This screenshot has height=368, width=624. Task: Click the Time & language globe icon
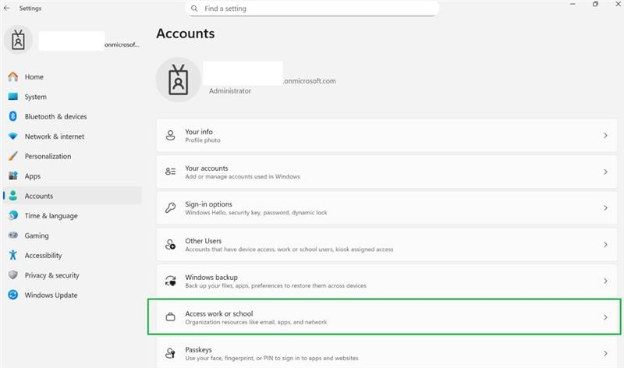[x=13, y=215]
